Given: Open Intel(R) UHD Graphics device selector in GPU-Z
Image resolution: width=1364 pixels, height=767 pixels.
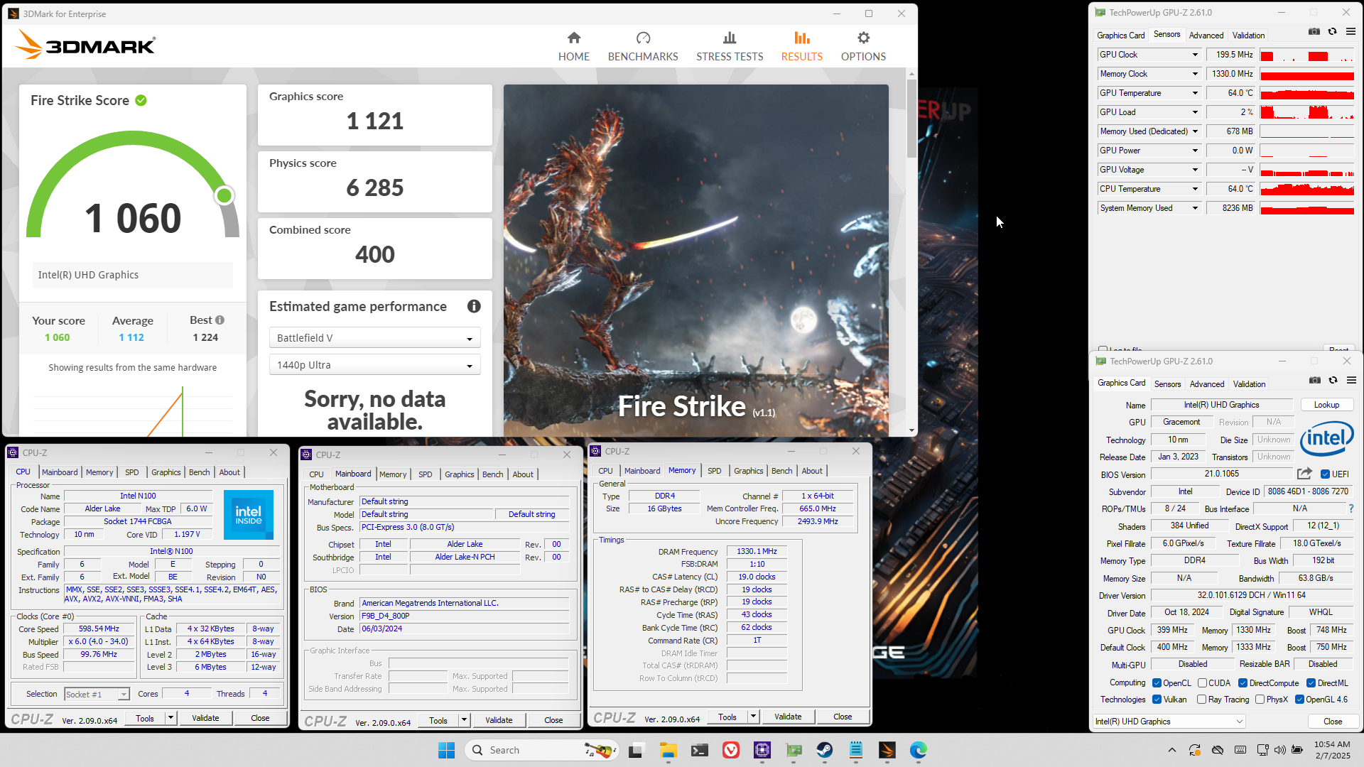Looking at the screenshot, I should 1169,722.
